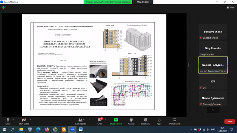Turn on camera with Start Video
237x133 pixels.
point(24,122)
